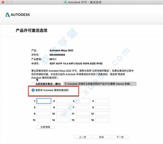Click the Autodesk logo in header

point(18,15)
